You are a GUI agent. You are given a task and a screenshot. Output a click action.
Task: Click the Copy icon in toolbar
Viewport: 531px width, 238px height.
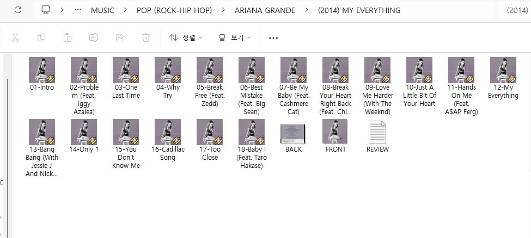tap(41, 37)
